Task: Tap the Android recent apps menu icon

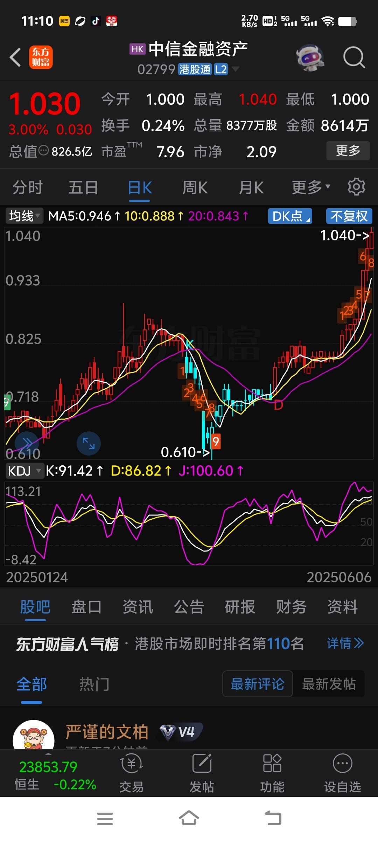Action: click(105, 819)
